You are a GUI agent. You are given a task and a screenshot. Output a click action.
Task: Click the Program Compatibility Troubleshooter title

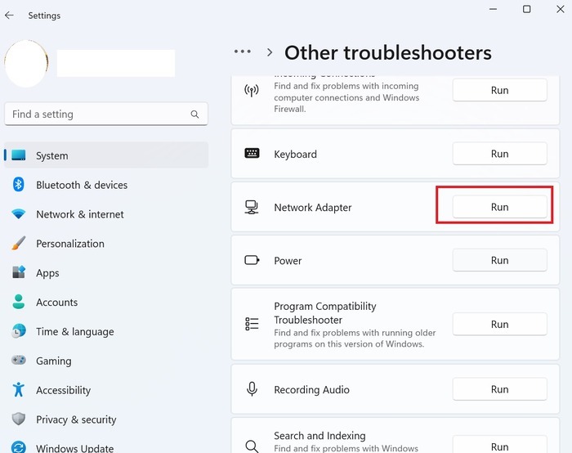pyautogui.click(x=325, y=313)
